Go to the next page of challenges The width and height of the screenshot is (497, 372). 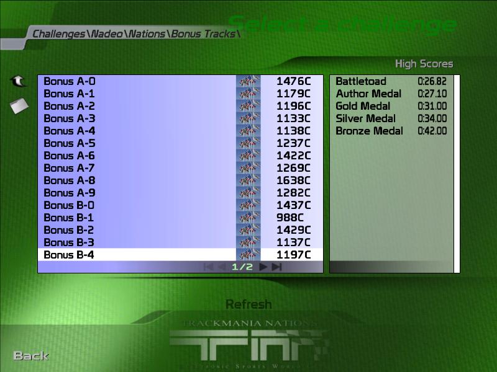263,267
